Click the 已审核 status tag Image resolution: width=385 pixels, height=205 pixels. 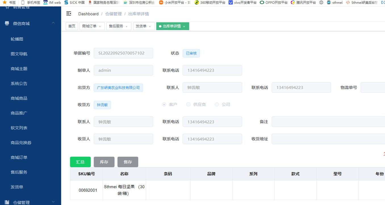click(191, 53)
